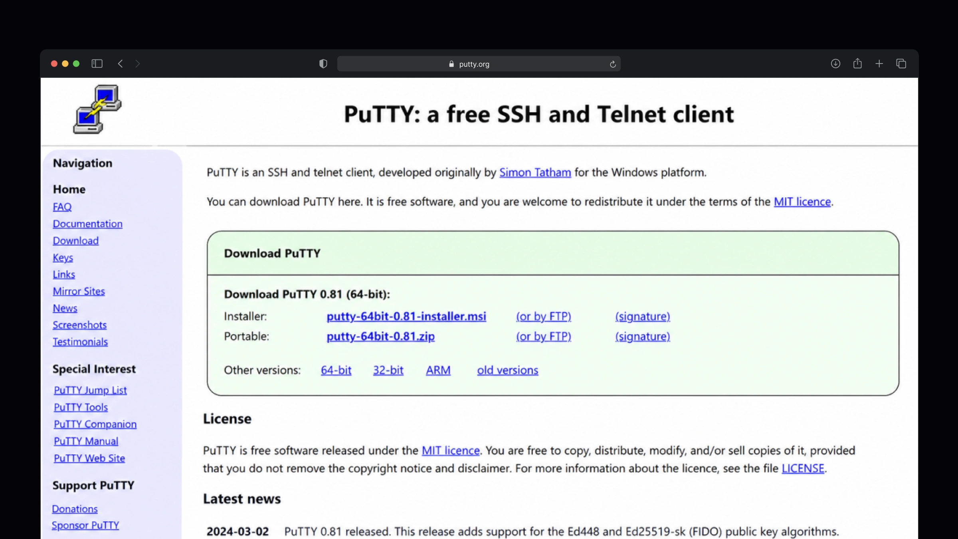Open the old versions link
958x539 pixels.
pos(508,370)
